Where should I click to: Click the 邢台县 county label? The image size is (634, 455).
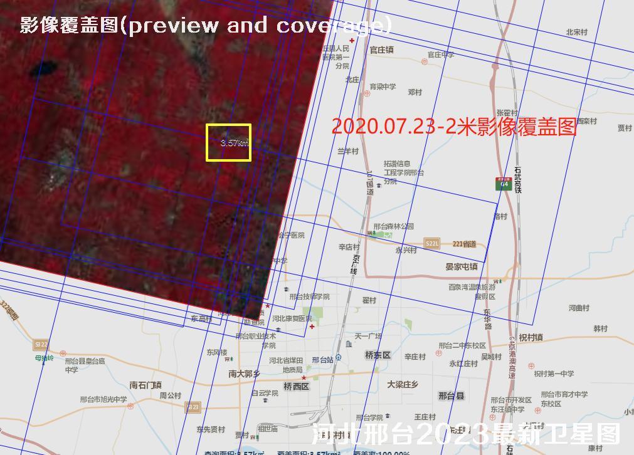coord(451,396)
